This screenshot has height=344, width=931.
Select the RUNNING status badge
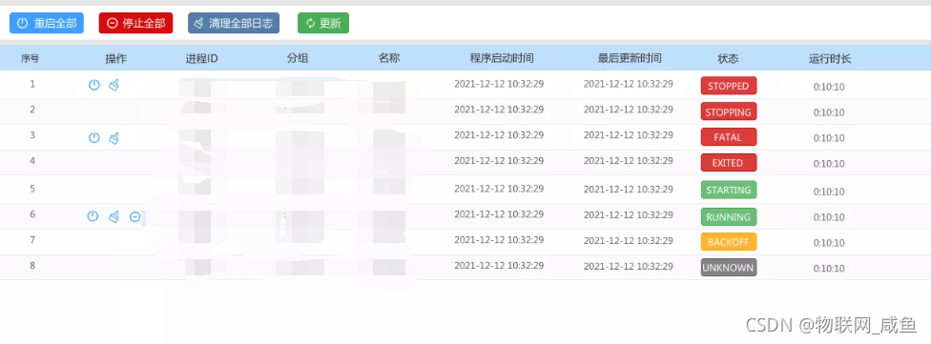coord(729,216)
